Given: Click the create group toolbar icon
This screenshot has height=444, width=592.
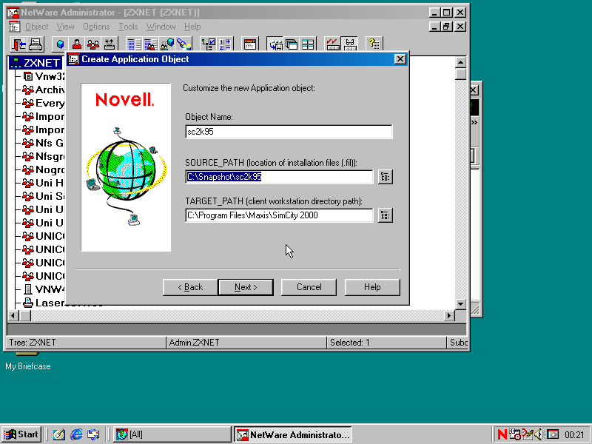Looking at the screenshot, I should (x=93, y=44).
